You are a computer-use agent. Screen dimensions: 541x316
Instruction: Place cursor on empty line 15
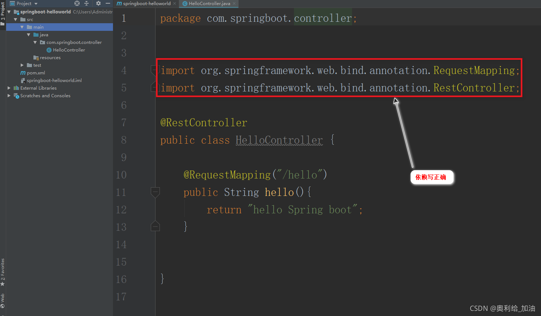(x=348, y=262)
